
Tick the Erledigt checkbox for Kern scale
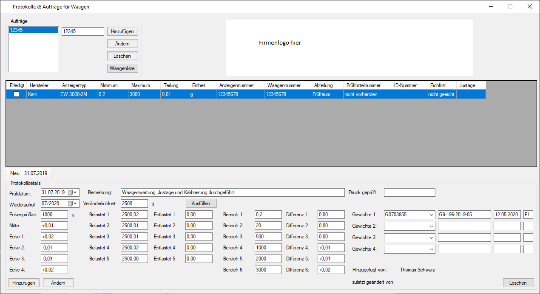[x=17, y=94]
